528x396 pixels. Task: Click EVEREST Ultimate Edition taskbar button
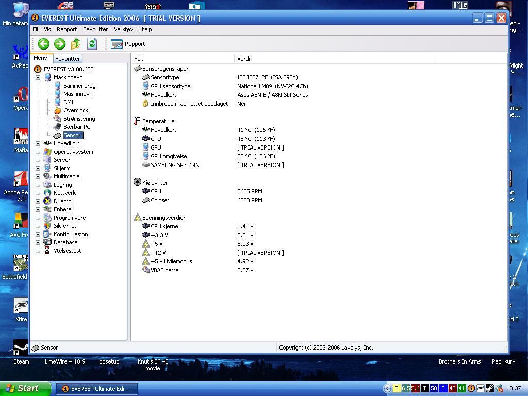96,389
